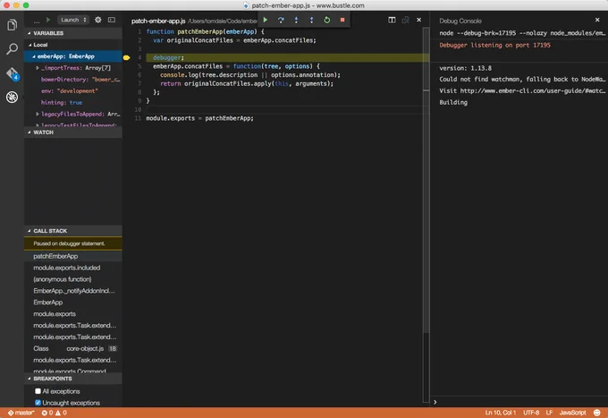Step into in debug toolbar
This screenshot has height=418, width=608.
[x=296, y=20]
